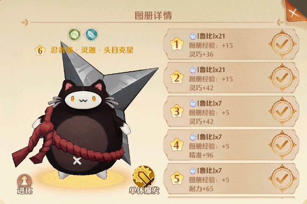Click the 鲁比 currency icon in row 1
Screen dimensions: 307x204
(193, 36)
